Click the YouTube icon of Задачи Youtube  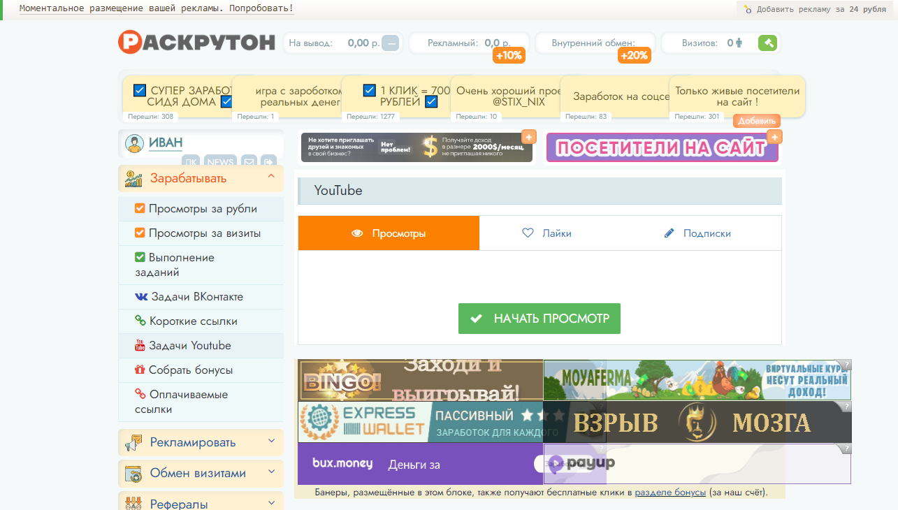coord(140,346)
